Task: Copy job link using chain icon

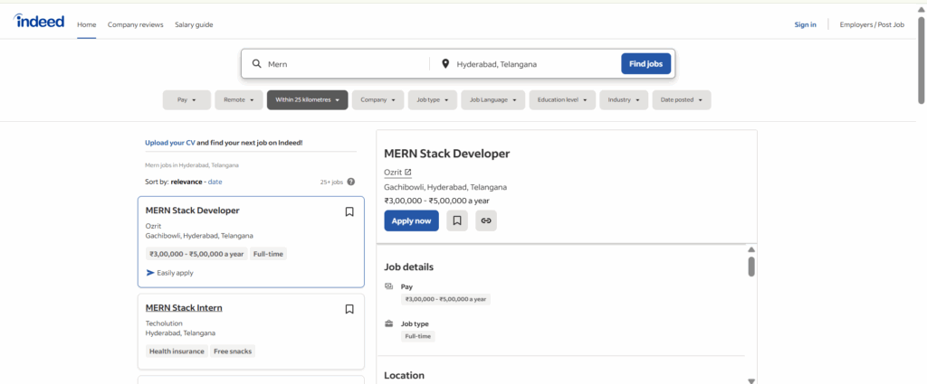Action: 486,220
